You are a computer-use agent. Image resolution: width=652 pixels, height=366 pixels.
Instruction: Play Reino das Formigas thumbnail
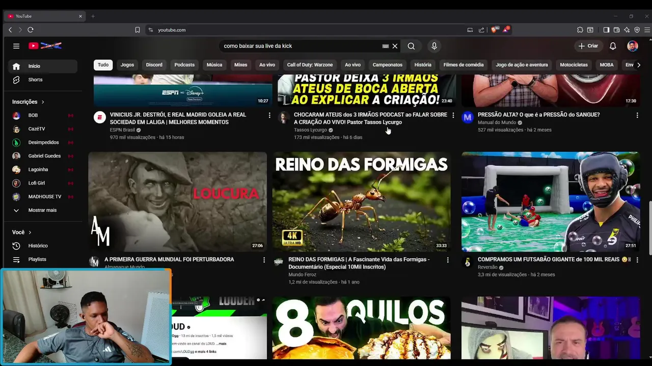tap(362, 202)
